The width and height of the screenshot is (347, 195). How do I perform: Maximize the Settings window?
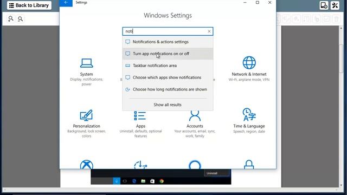(258, 2)
